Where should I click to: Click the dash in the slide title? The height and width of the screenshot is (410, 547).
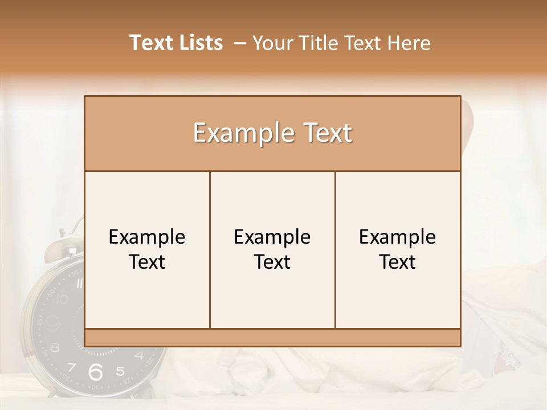coord(240,43)
